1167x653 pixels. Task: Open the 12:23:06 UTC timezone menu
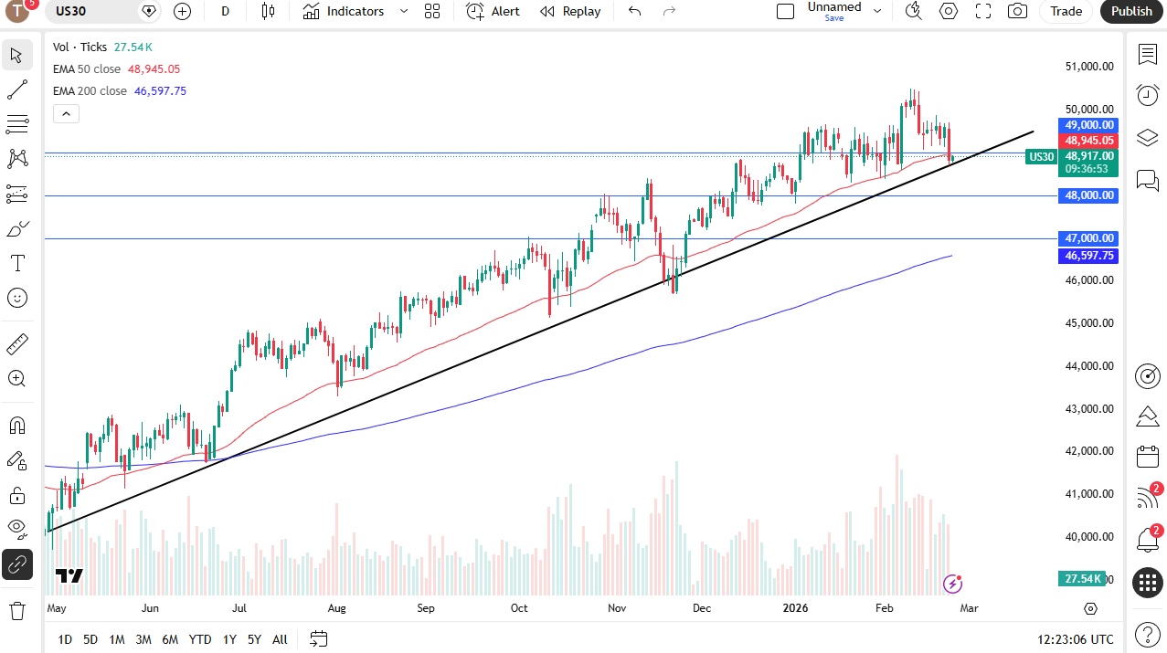point(1076,639)
